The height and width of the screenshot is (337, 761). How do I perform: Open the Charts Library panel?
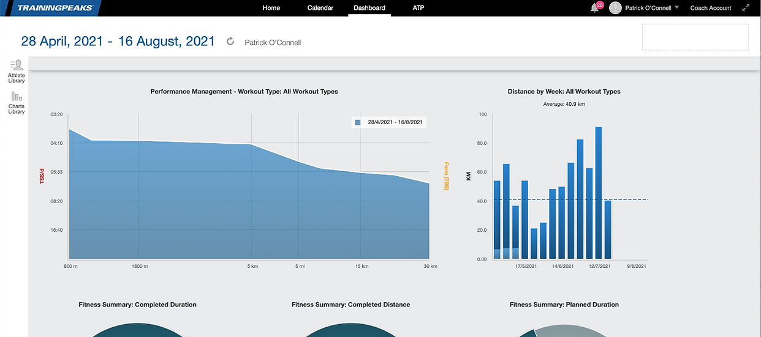(x=17, y=103)
